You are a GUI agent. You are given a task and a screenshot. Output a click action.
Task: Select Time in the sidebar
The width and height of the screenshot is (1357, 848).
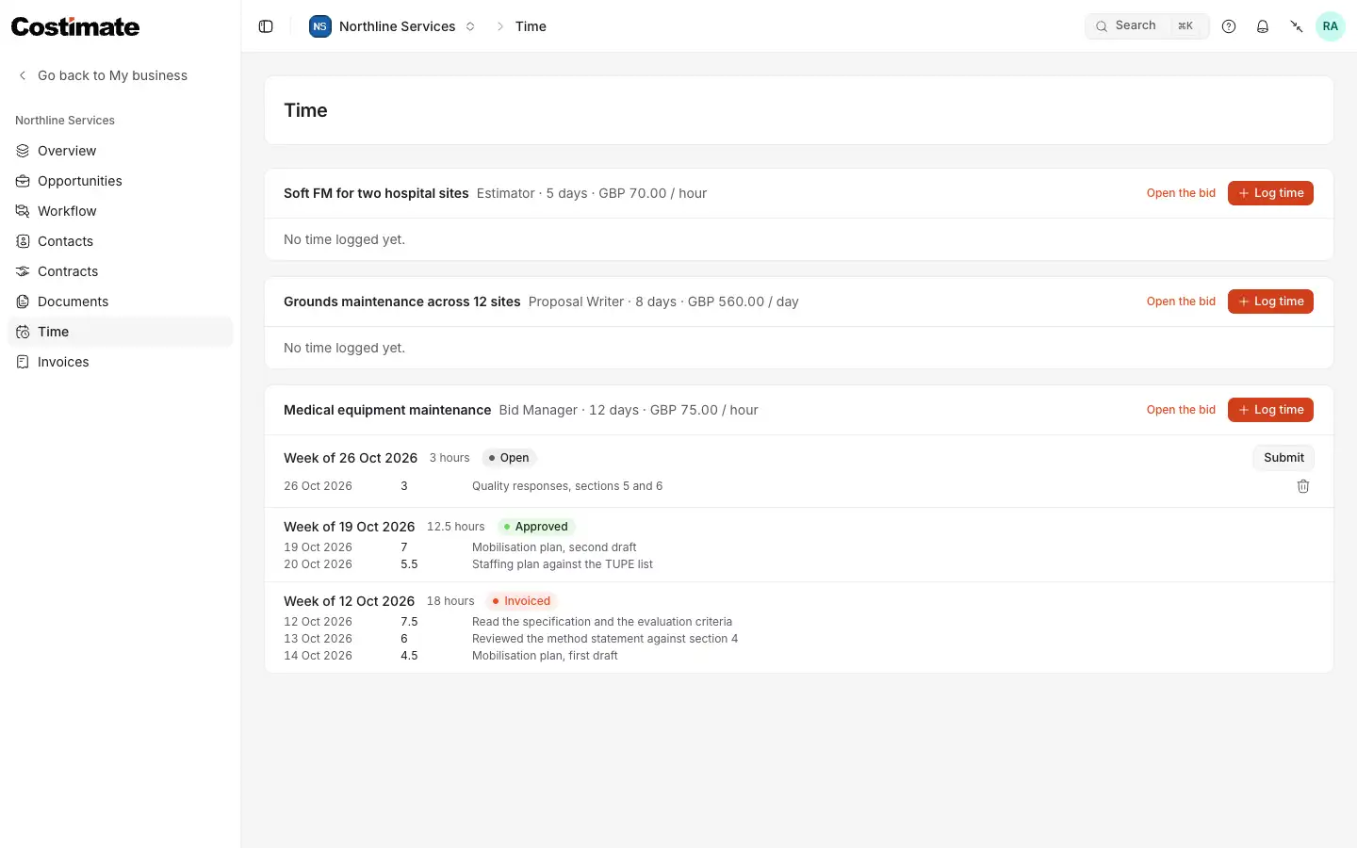[x=121, y=332]
